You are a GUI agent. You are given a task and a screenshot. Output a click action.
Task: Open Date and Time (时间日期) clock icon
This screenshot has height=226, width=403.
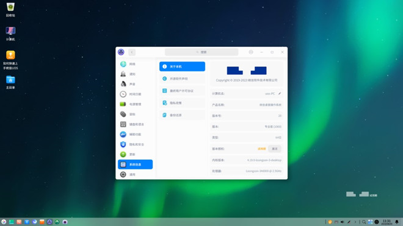pos(135,94)
